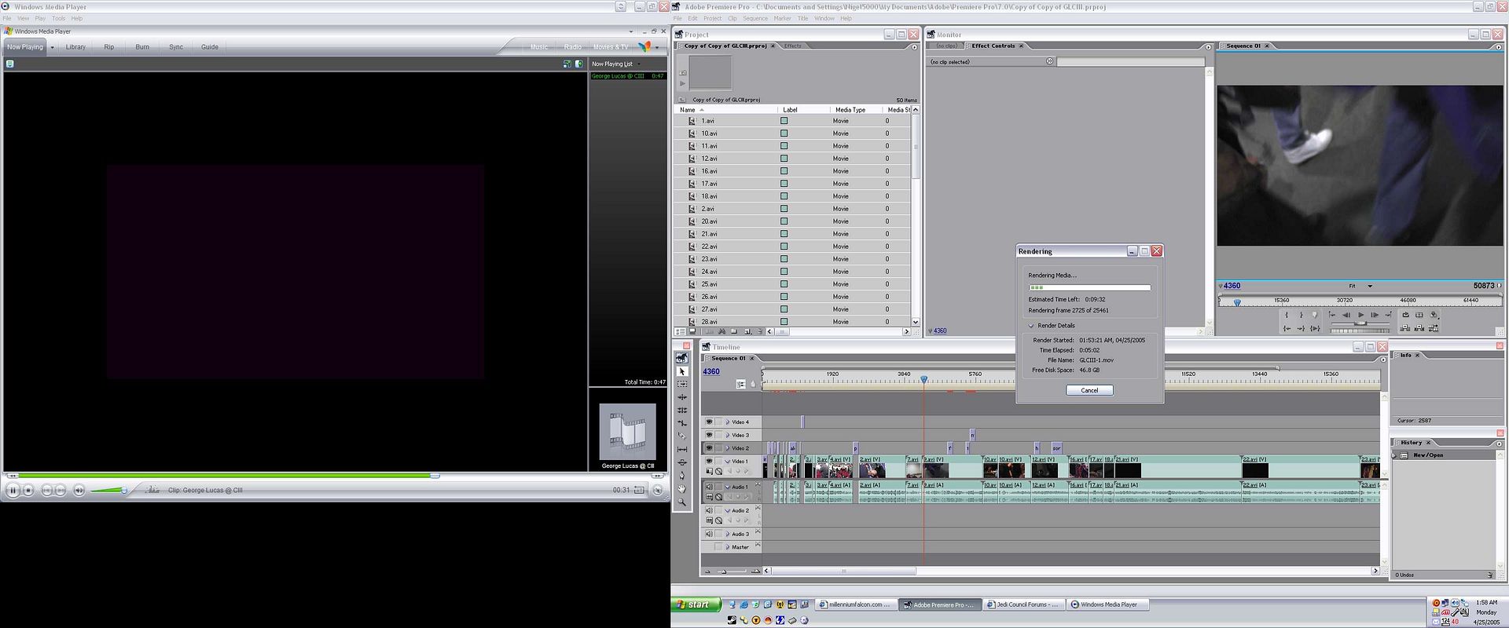Expand Video 4 track
1509x628 pixels.
pos(728,422)
